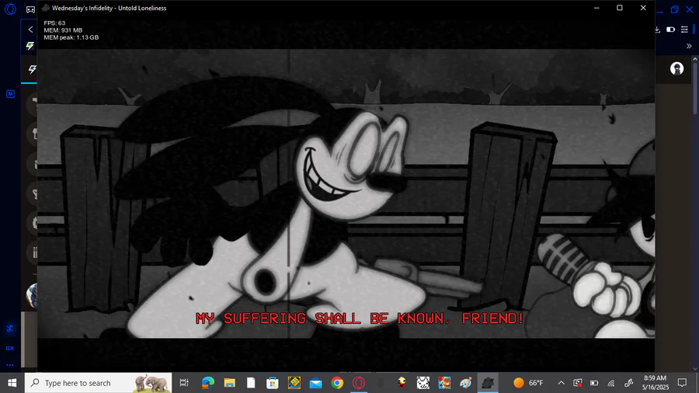The image size is (699, 393).
Task: Open the Windows Start menu
Action: (12, 383)
